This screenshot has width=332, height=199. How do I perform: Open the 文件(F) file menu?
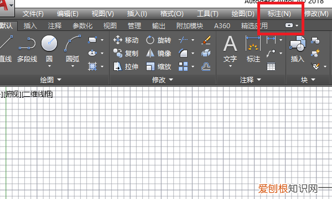point(33,14)
